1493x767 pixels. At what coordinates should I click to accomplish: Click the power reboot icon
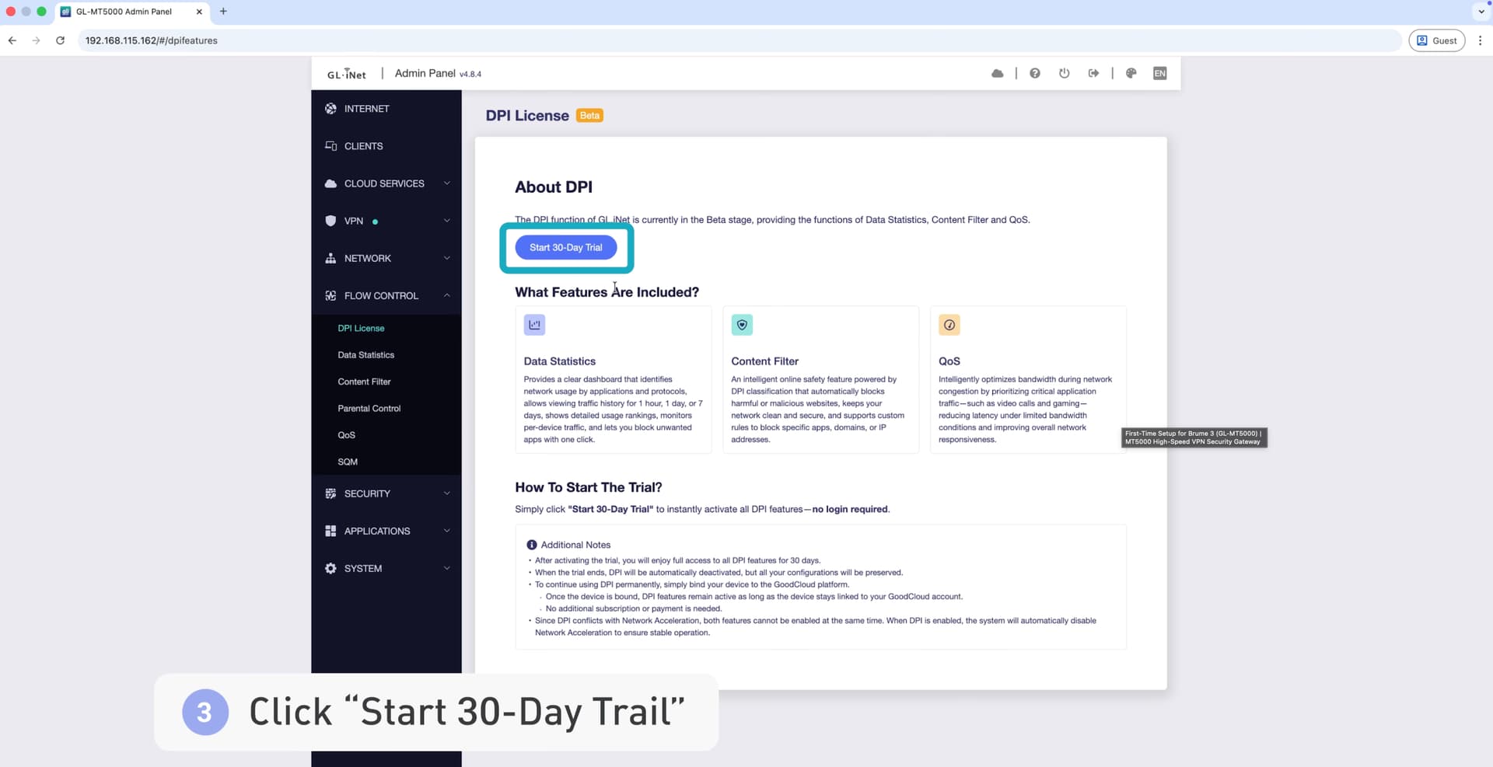click(1064, 73)
